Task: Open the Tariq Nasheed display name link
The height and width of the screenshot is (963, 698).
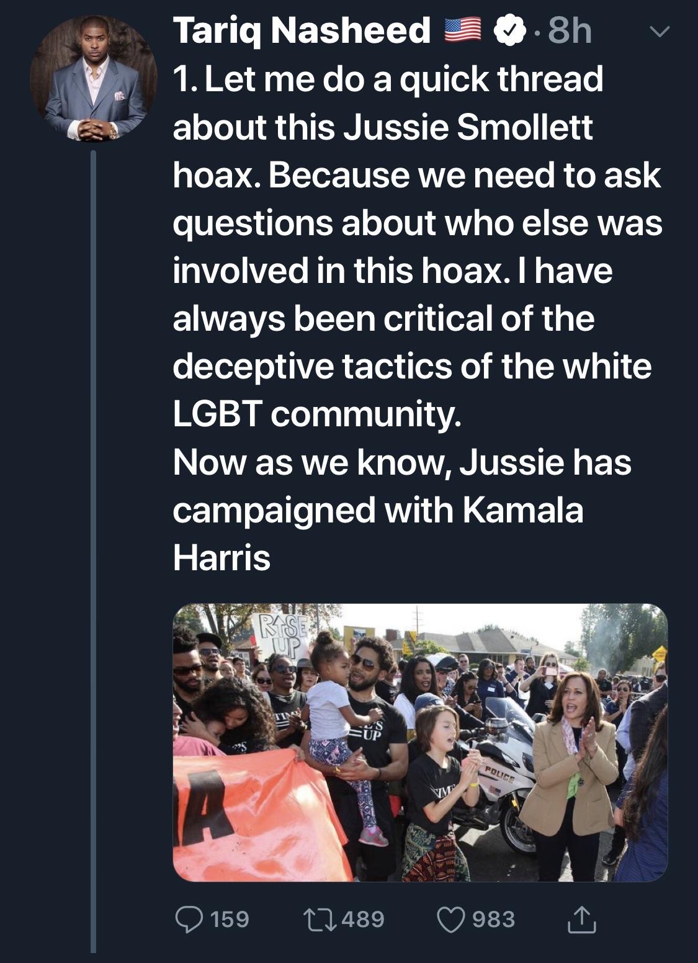Action: point(302,31)
